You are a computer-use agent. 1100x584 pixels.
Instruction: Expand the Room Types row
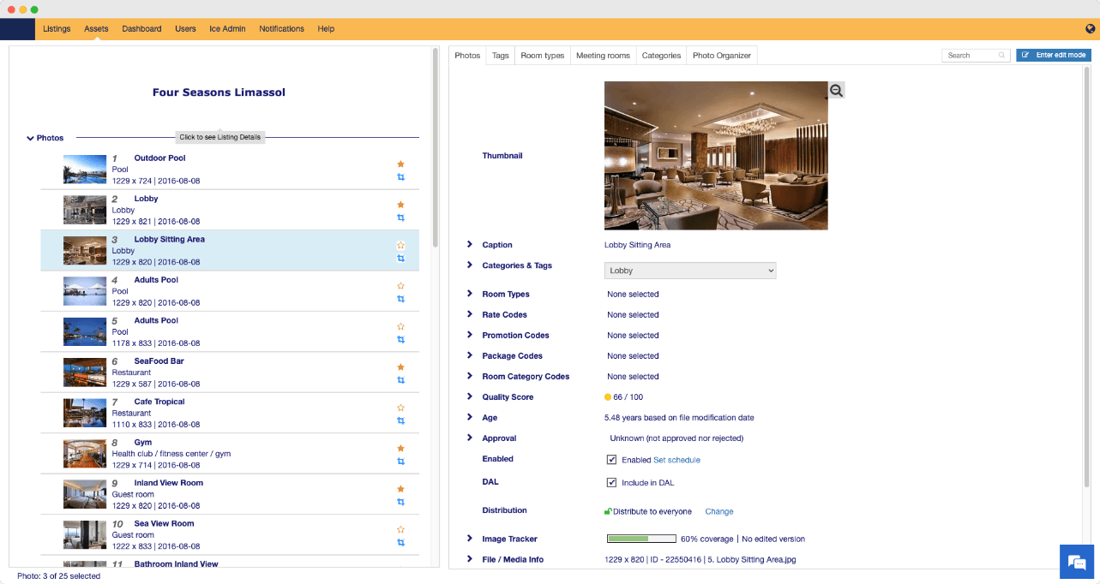(x=470, y=294)
